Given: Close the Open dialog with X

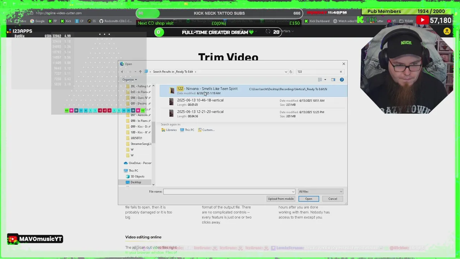Looking at the screenshot, I should click(344, 64).
